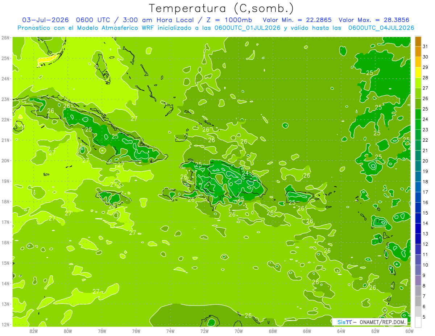This screenshot has height=336, width=435.
Task: Click the '66W' longitude axis label
Action: (x=307, y=331)
